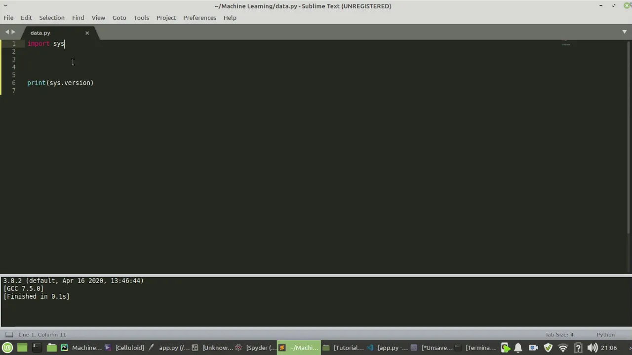Image resolution: width=632 pixels, height=355 pixels.
Task: Open the Wi-Fi network menu
Action: [563, 348]
